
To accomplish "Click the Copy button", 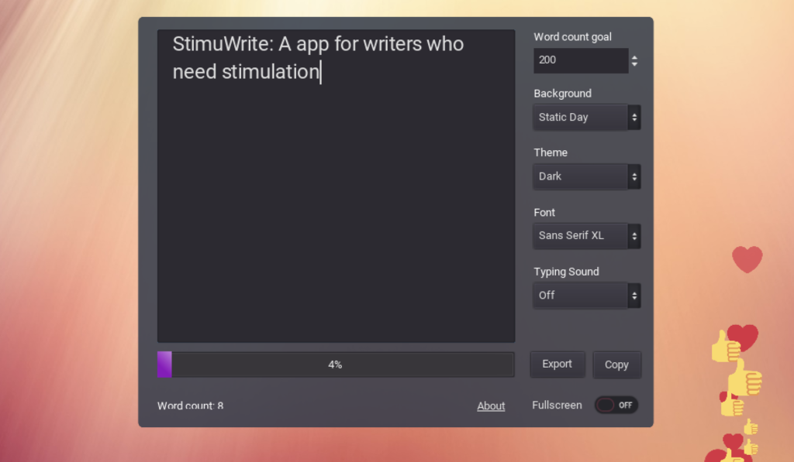I will [616, 365].
